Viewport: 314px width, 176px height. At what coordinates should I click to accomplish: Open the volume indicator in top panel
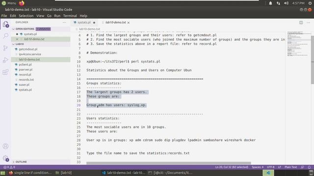(x=286, y=3)
